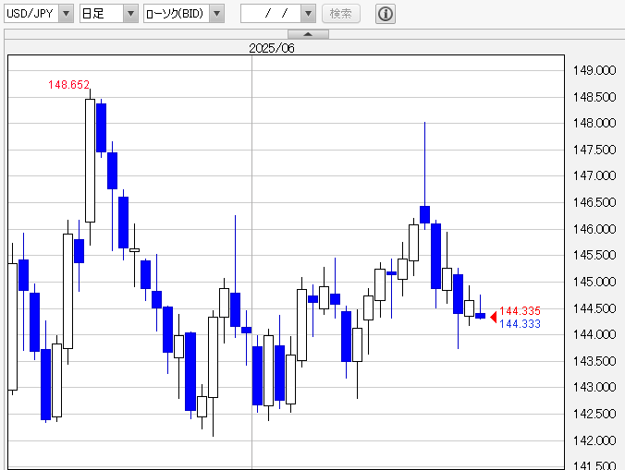The image size is (625, 470).
Task: Click the latest small blue candle near 144.335
Action: (x=481, y=316)
